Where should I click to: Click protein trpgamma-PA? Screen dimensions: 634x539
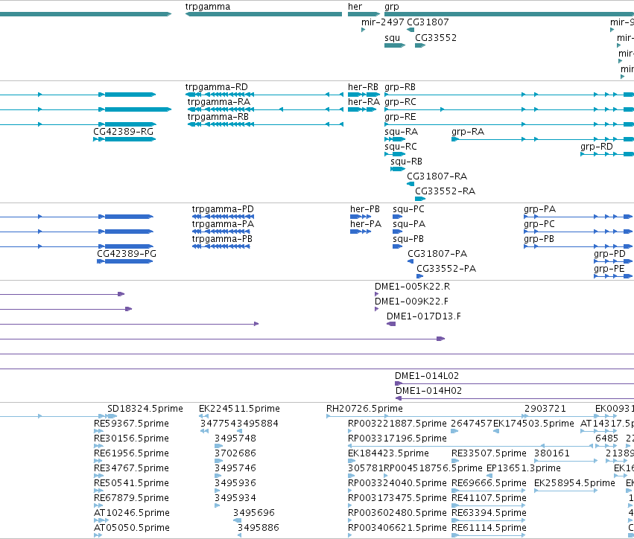coord(223,225)
